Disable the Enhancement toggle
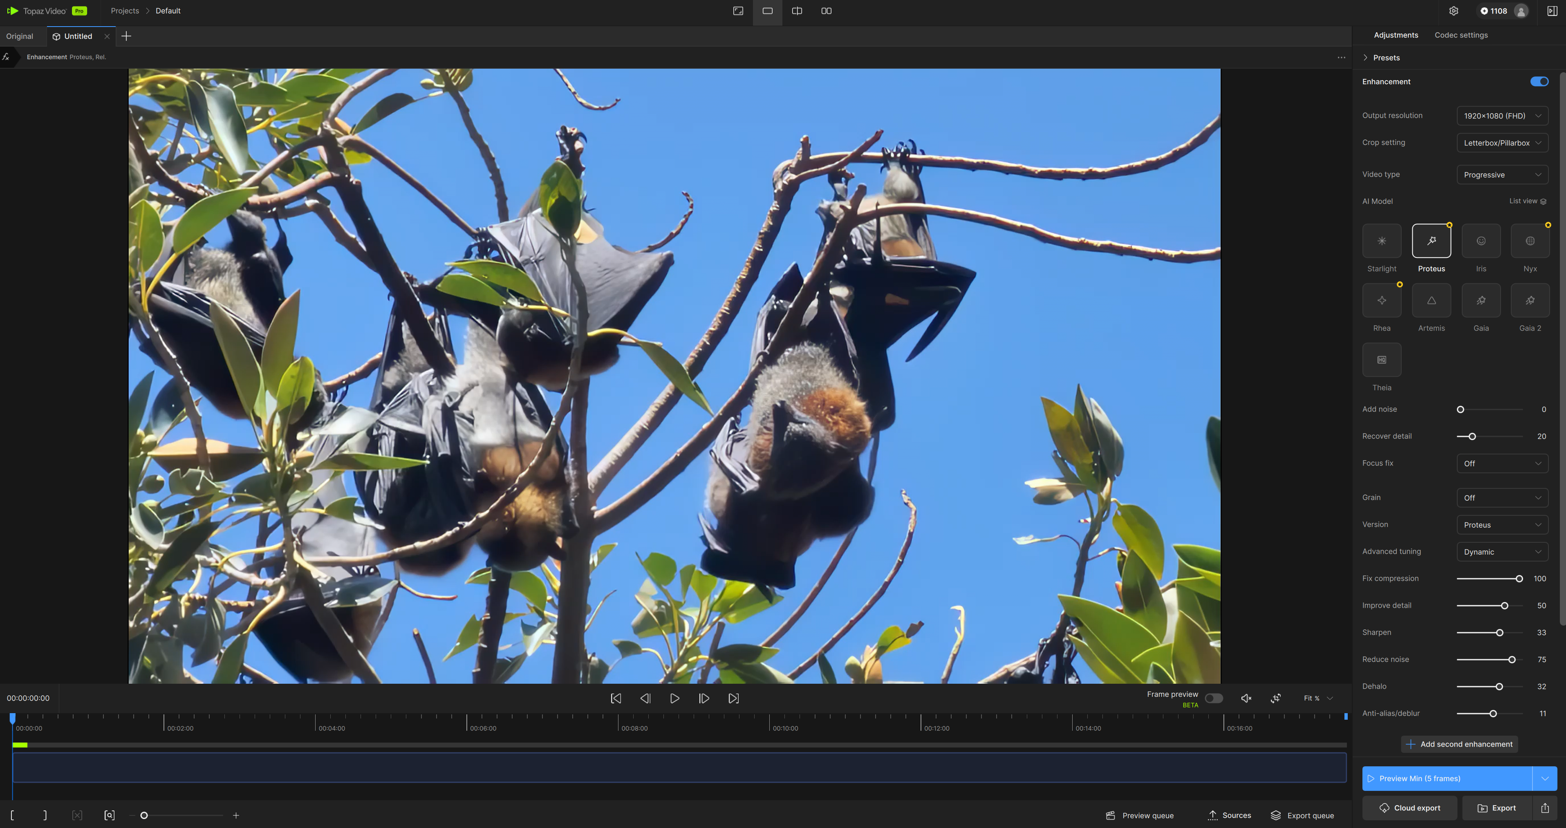 coord(1539,81)
